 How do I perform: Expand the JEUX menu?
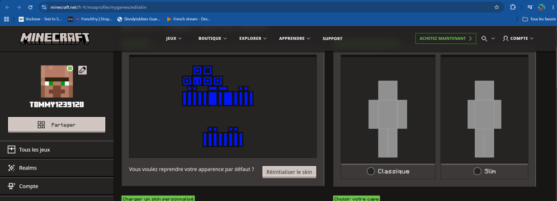point(174,38)
